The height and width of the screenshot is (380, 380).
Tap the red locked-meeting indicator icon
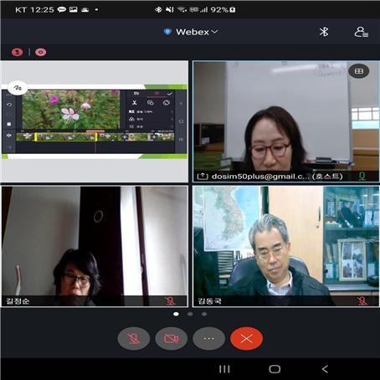17,52
